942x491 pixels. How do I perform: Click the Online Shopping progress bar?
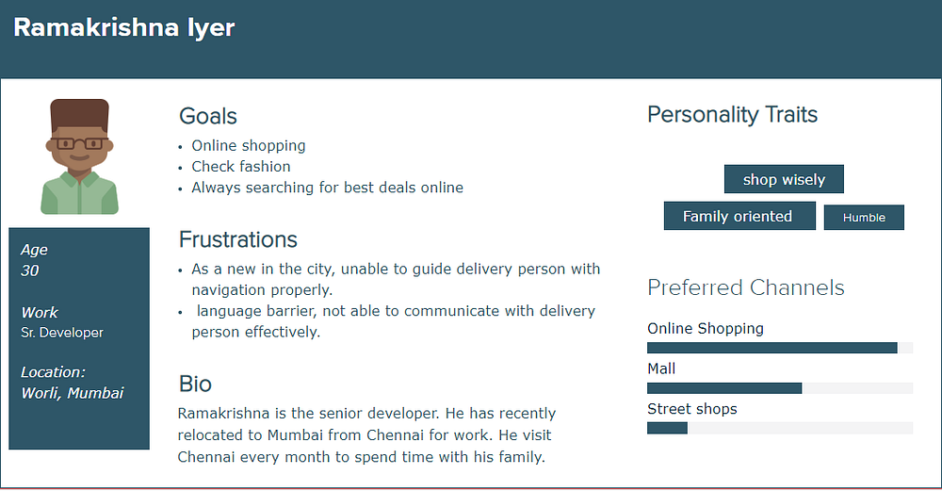(780, 348)
